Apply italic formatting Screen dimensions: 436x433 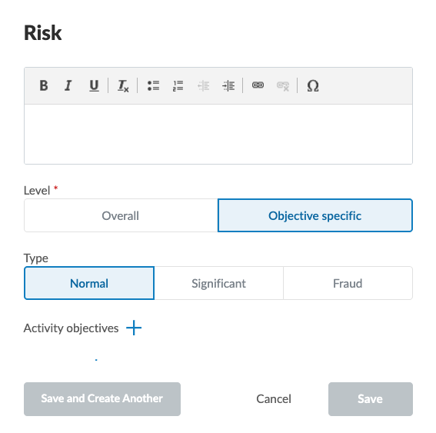coord(68,85)
